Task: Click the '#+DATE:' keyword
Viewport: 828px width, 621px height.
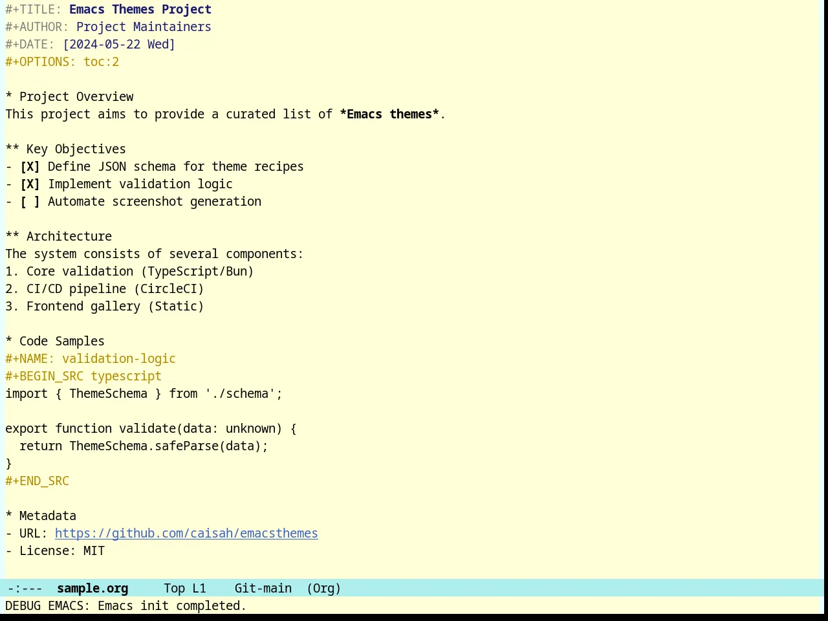Action: coord(30,45)
